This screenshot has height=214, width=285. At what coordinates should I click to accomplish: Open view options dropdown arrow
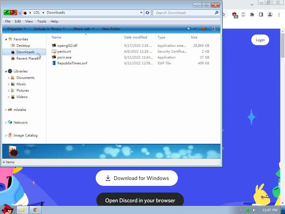click(195, 29)
